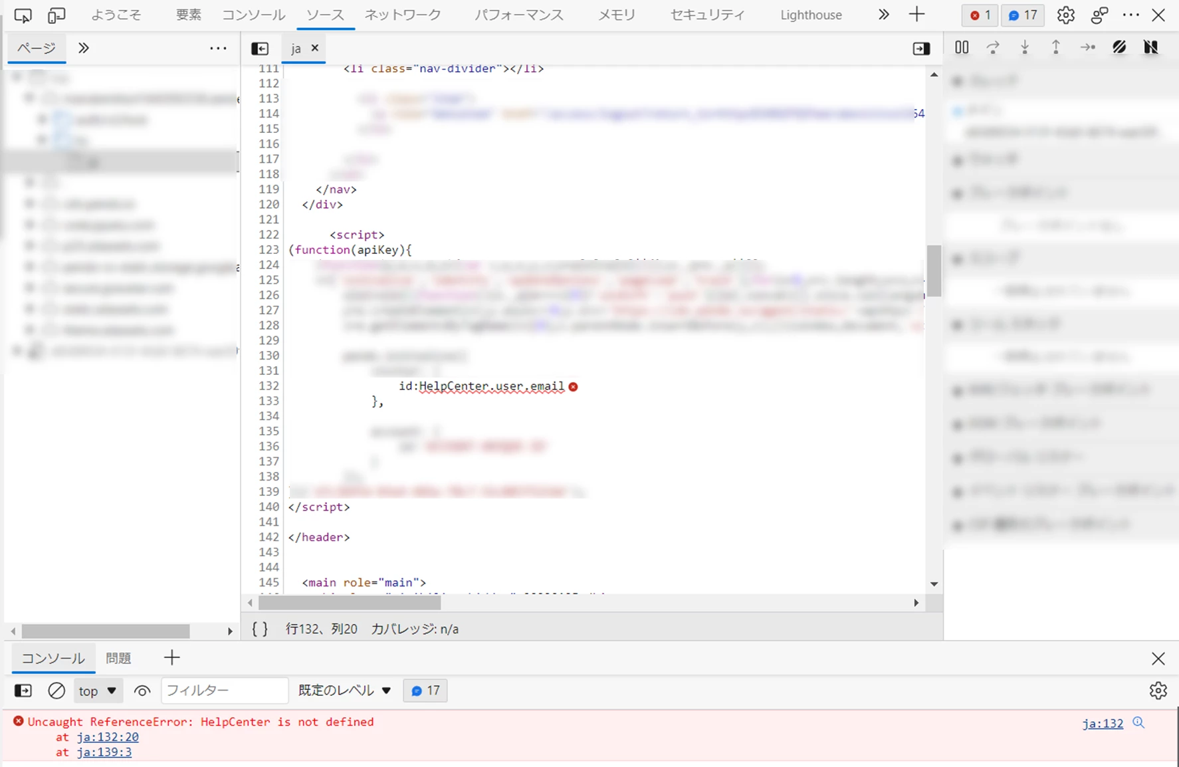The image size is (1179, 767).
Task: Expand more navigator tabs chevron
Action: [84, 48]
